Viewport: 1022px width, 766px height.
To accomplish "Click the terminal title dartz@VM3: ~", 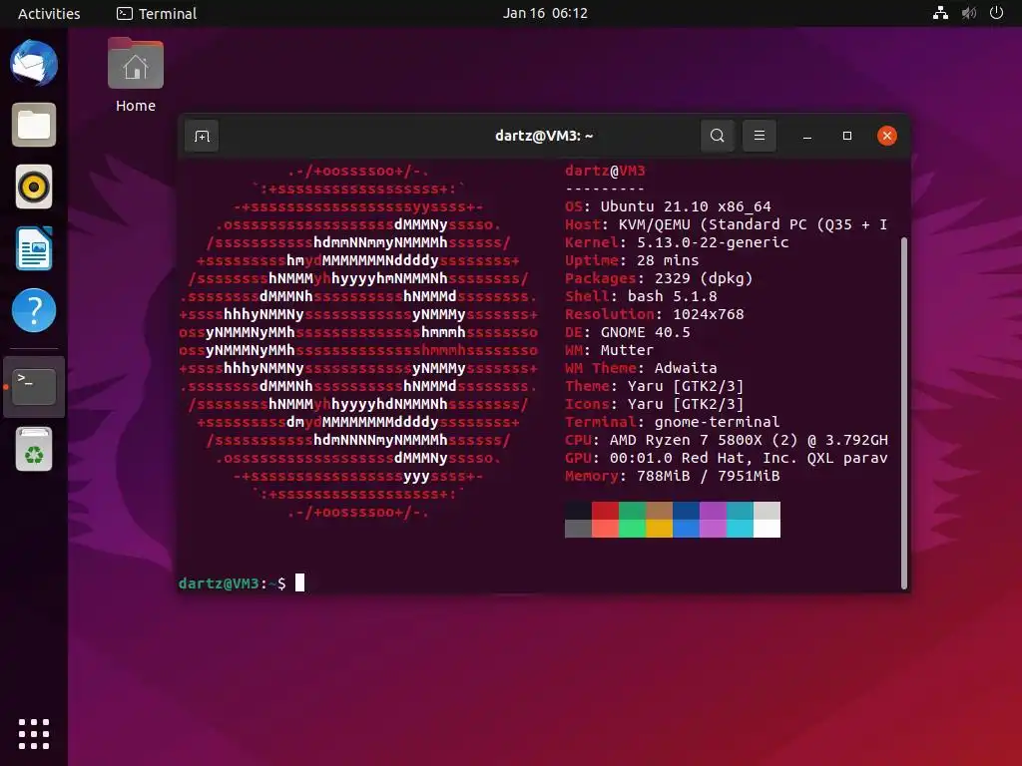I will [x=544, y=136].
